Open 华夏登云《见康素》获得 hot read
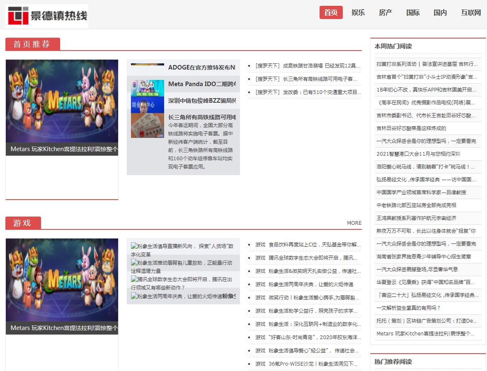 coord(426,282)
